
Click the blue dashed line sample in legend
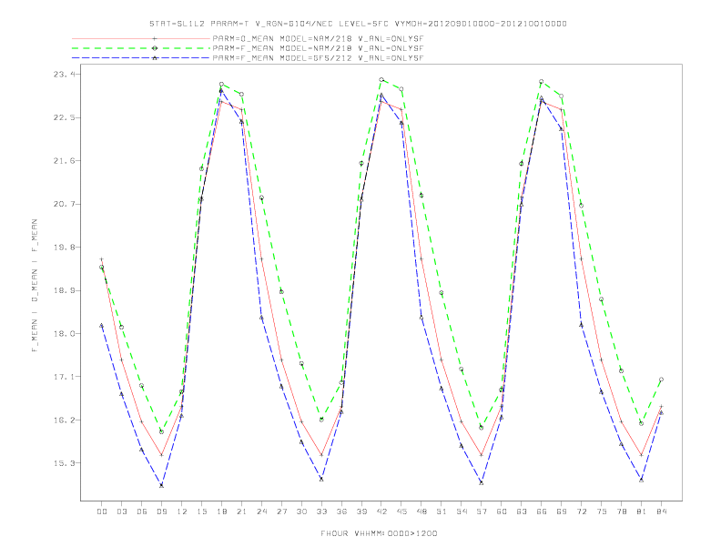pyautogui.click(x=141, y=58)
